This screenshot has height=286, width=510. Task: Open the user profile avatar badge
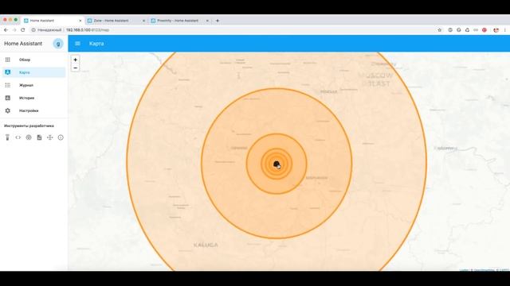click(58, 44)
